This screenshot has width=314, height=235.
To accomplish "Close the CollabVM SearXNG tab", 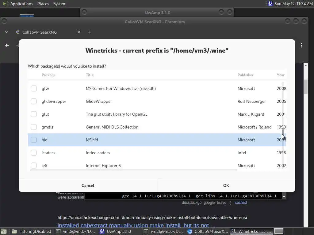I will pyautogui.click(x=79, y=32).
